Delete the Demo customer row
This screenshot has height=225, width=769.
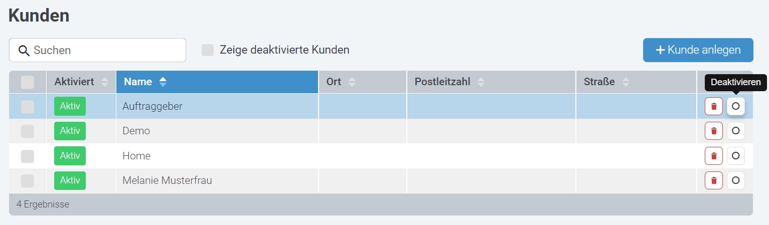pos(714,131)
